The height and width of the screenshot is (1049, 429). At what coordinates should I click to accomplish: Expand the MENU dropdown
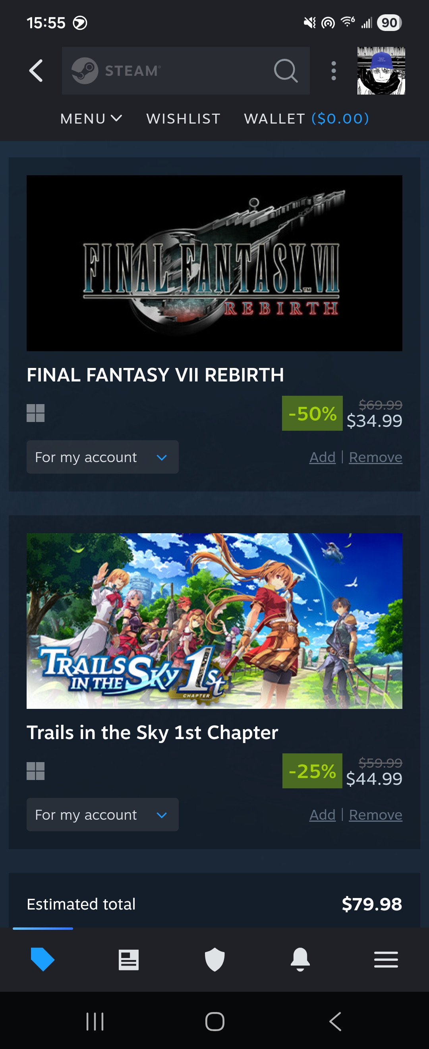pyautogui.click(x=91, y=118)
